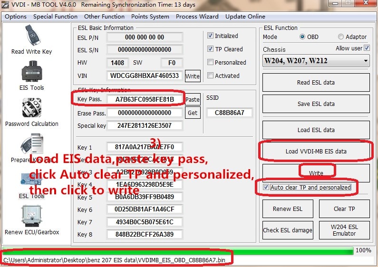
Task: Enable the Auto clear TP and personalized checkbox
Action: 266,188
